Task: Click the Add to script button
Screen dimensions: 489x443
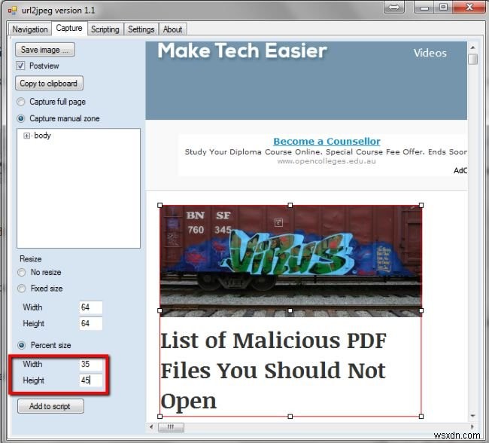Action: click(50, 406)
